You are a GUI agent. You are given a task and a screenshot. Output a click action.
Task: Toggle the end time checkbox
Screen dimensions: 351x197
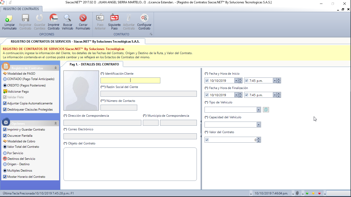[x=247, y=95]
